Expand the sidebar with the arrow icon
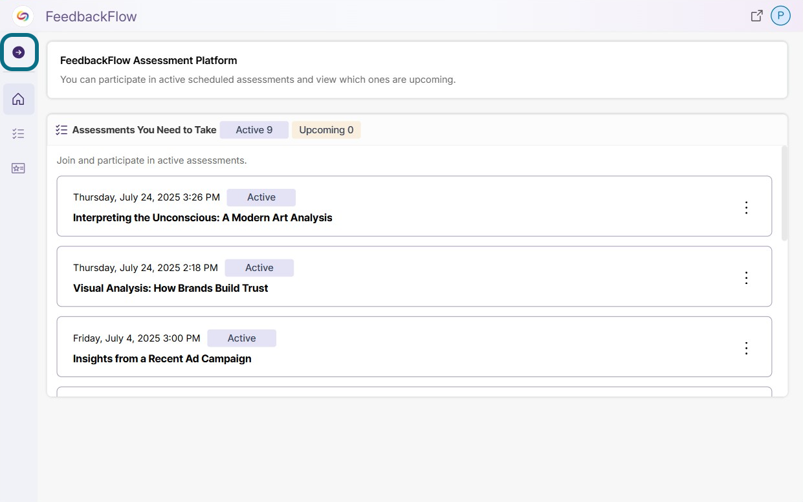Viewport: 803px width, 502px height. click(x=19, y=52)
